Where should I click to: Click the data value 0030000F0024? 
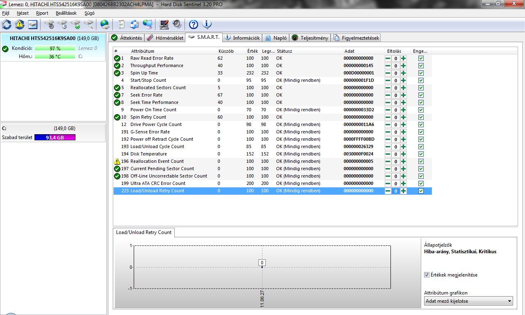point(358,154)
